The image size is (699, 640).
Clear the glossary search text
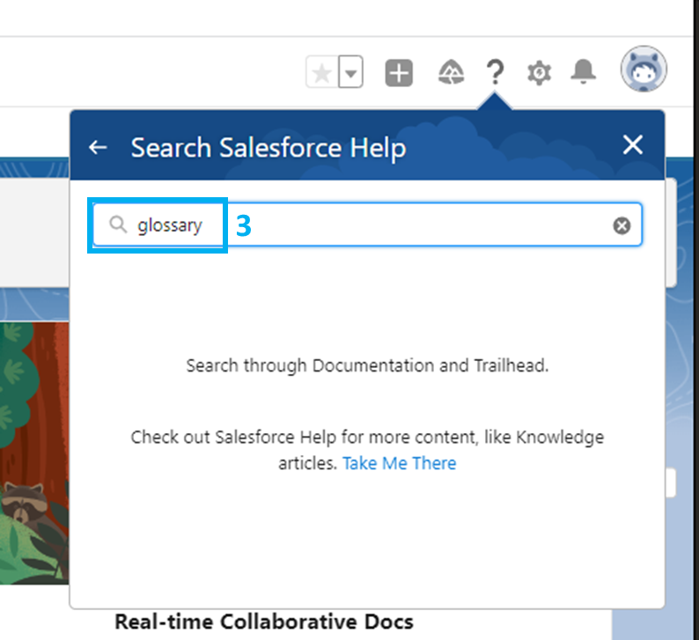(622, 225)
